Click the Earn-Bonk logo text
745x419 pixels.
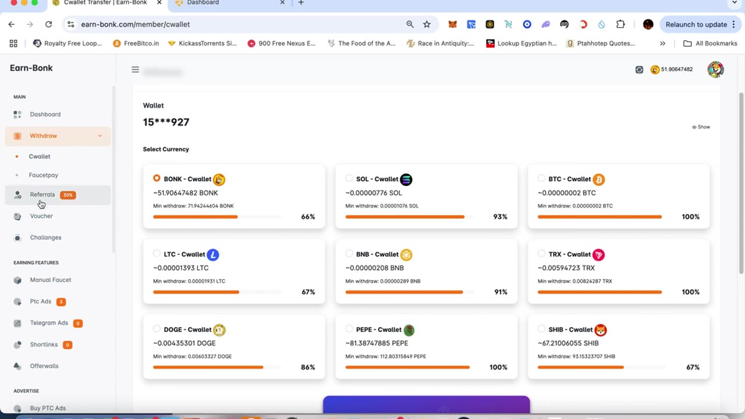click(x=31, y=68)
